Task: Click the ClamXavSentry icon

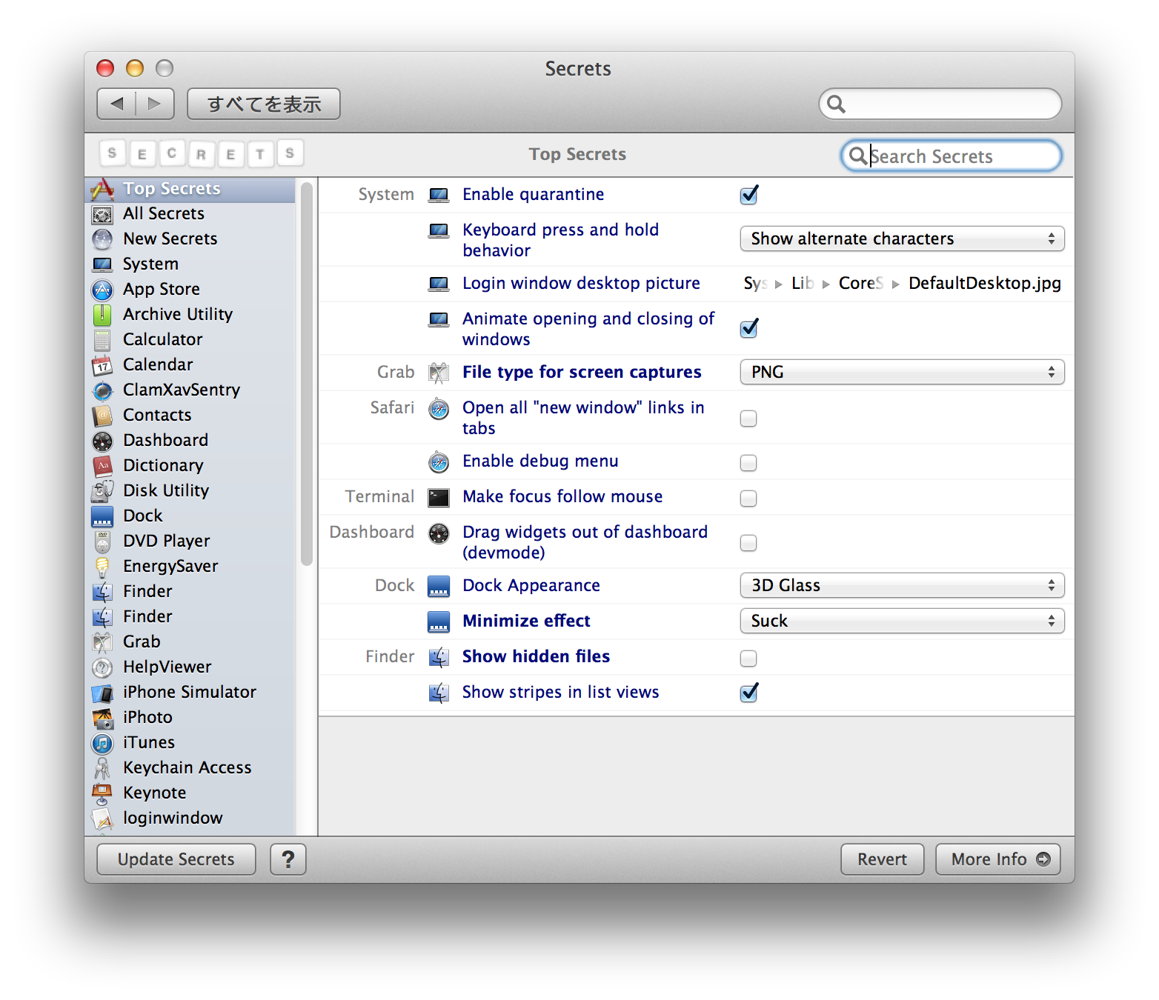Action: pyautogui.click(x=102, y=390)
